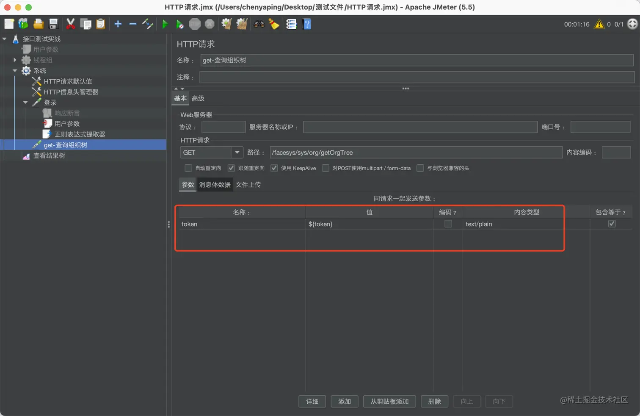Expand the 线程组 tree node
Viewport: 640px width, 416px height.
[x=15, y=60]
